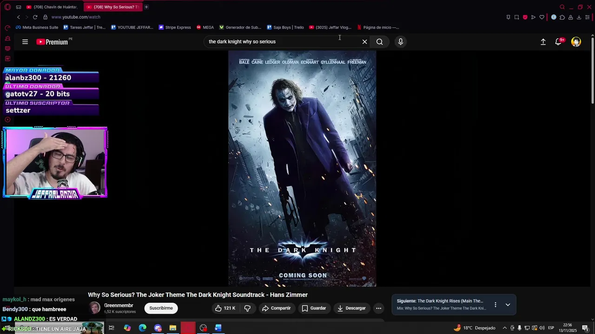
Task: Show hidden system tray icons
Action: [504, 328]
